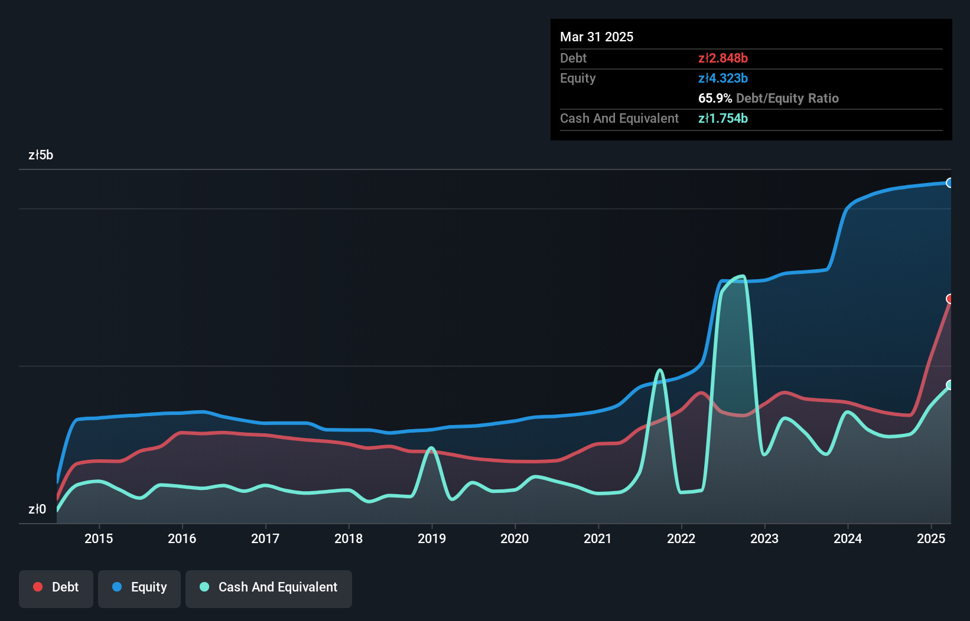Click the Mar 31 2025 tooltip date
Screen dimensions: 970x621
point(597,37)
